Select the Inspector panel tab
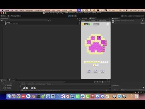Screen dimensions: 145x109 [x=115, y=18]
